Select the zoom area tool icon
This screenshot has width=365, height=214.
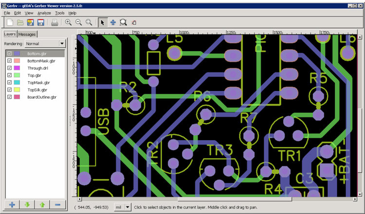coord(123,22)
